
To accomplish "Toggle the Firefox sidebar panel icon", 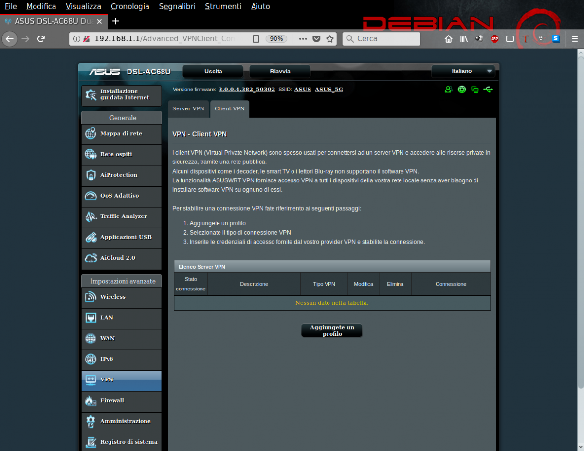I will (510, 39).
